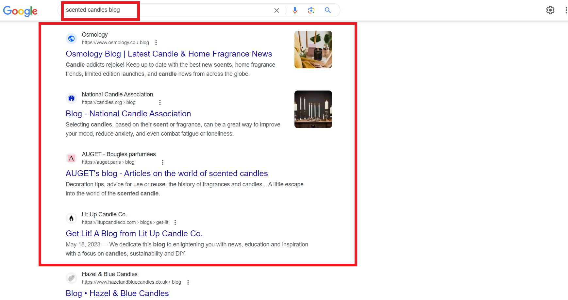568x300 pixels.
Task: Open AUGET's blog scented candles articles link
Action: pyautogui.click(x=167, y=173)
